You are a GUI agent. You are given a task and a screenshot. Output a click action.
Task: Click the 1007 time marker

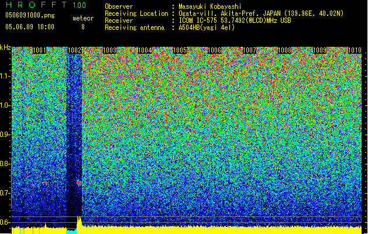[249, 50]
